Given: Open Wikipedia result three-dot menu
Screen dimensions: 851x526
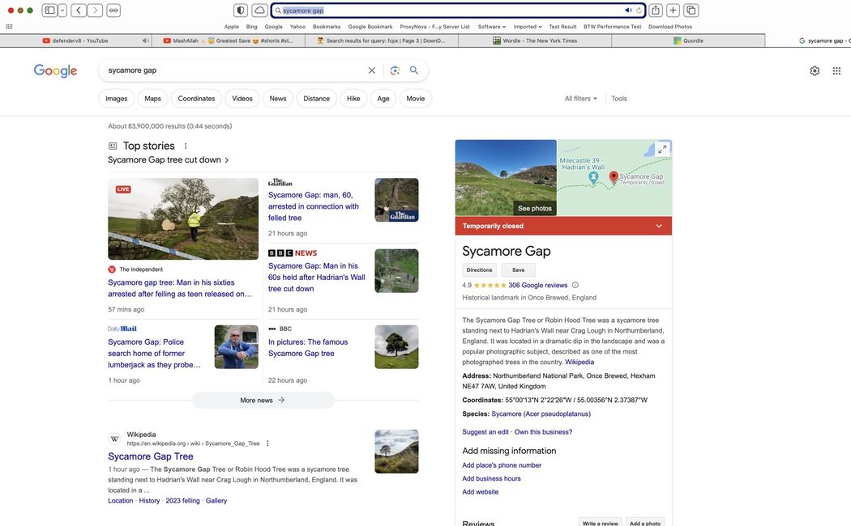Looking at the screenshot, I should [x=267, y=443].
